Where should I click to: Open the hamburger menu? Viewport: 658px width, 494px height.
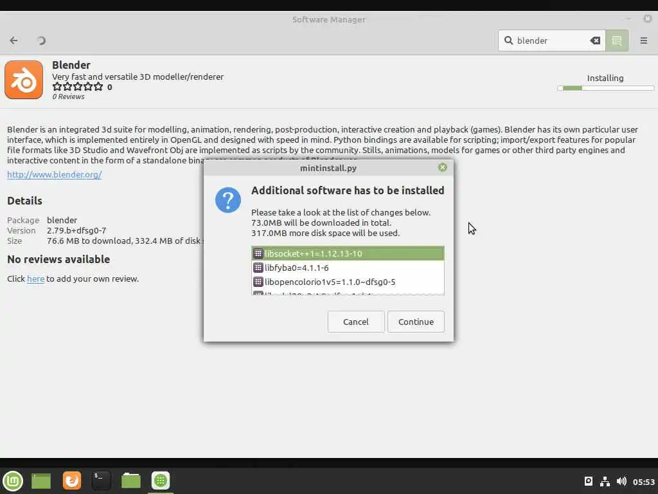pyautogui.click(x=643, y=41)
